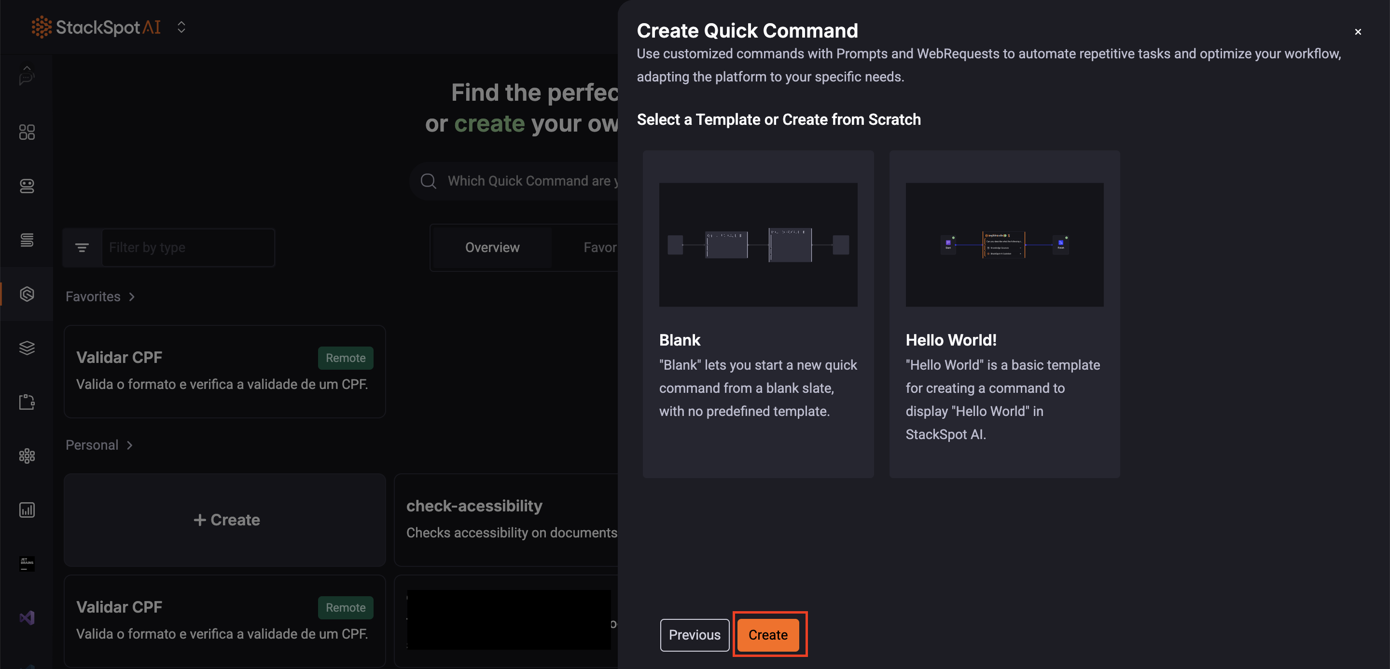The image size is (1390, 669).
Task: Open the Stacks sidebar icon
Action: (27, 240)
